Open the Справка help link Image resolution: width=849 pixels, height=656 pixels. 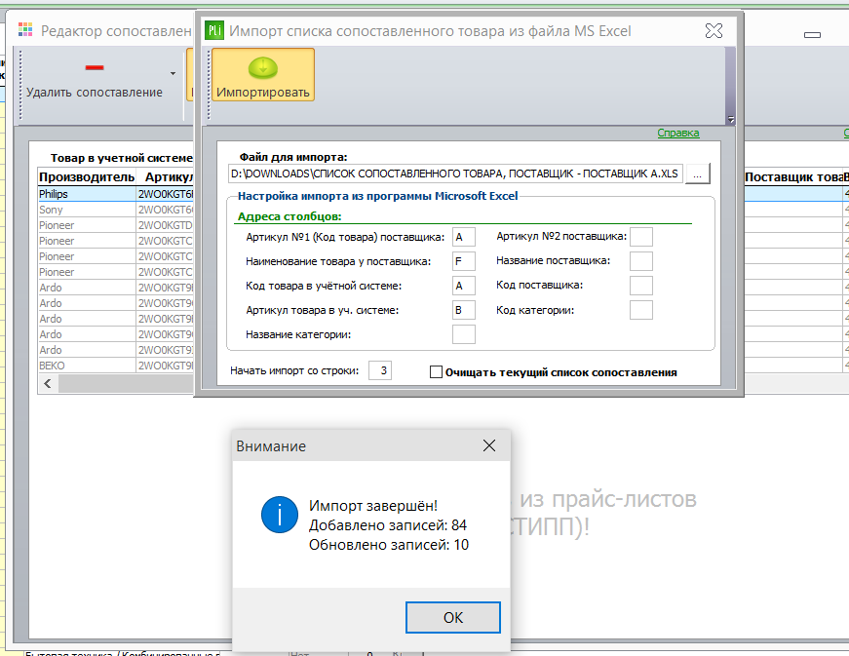[677, 133]
